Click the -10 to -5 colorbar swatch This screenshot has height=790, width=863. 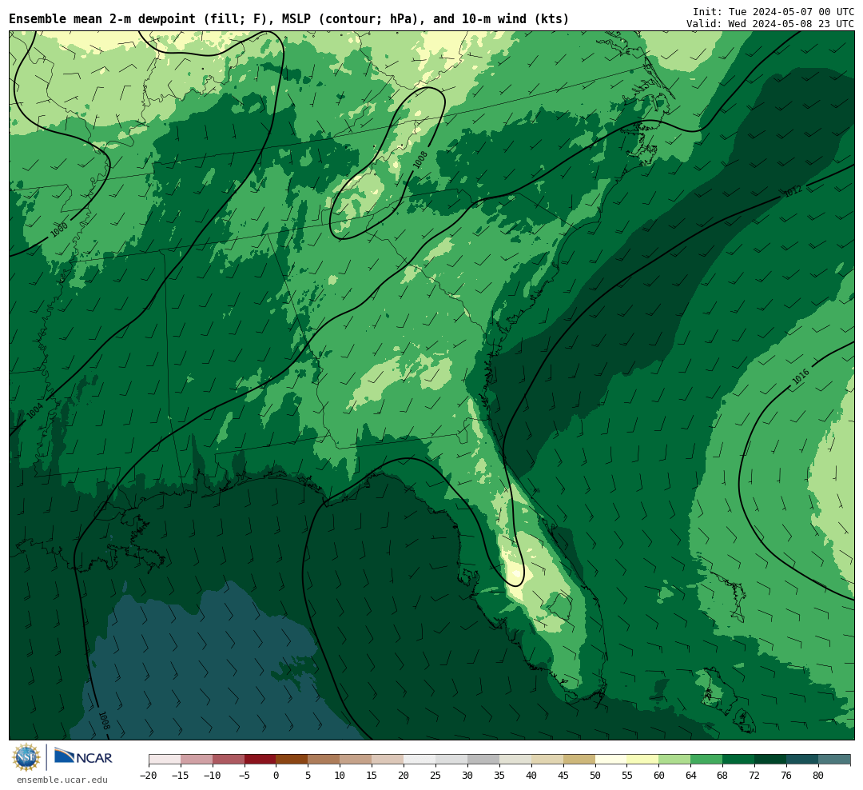(x=229, y=760)
